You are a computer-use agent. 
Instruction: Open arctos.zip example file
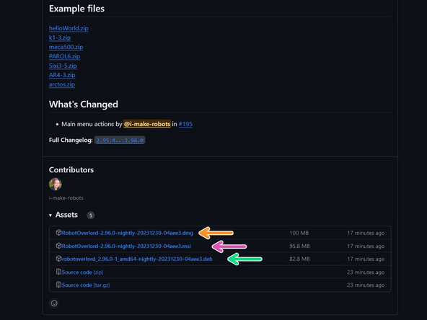point(62,84)
